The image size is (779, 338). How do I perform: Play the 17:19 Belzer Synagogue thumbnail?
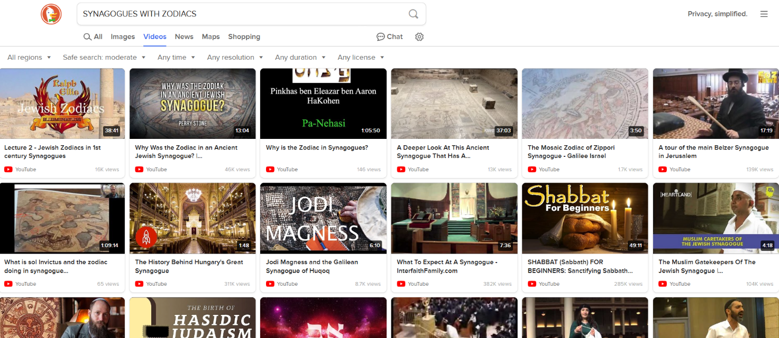[x=716, y=104]
